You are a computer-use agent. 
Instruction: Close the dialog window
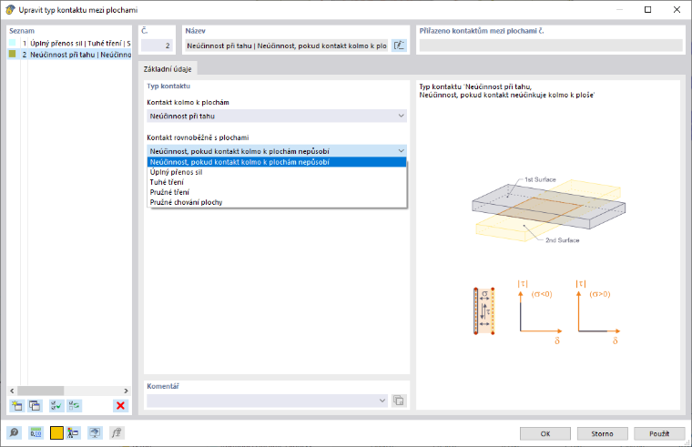pyautogui.click(x=677, y=10)
